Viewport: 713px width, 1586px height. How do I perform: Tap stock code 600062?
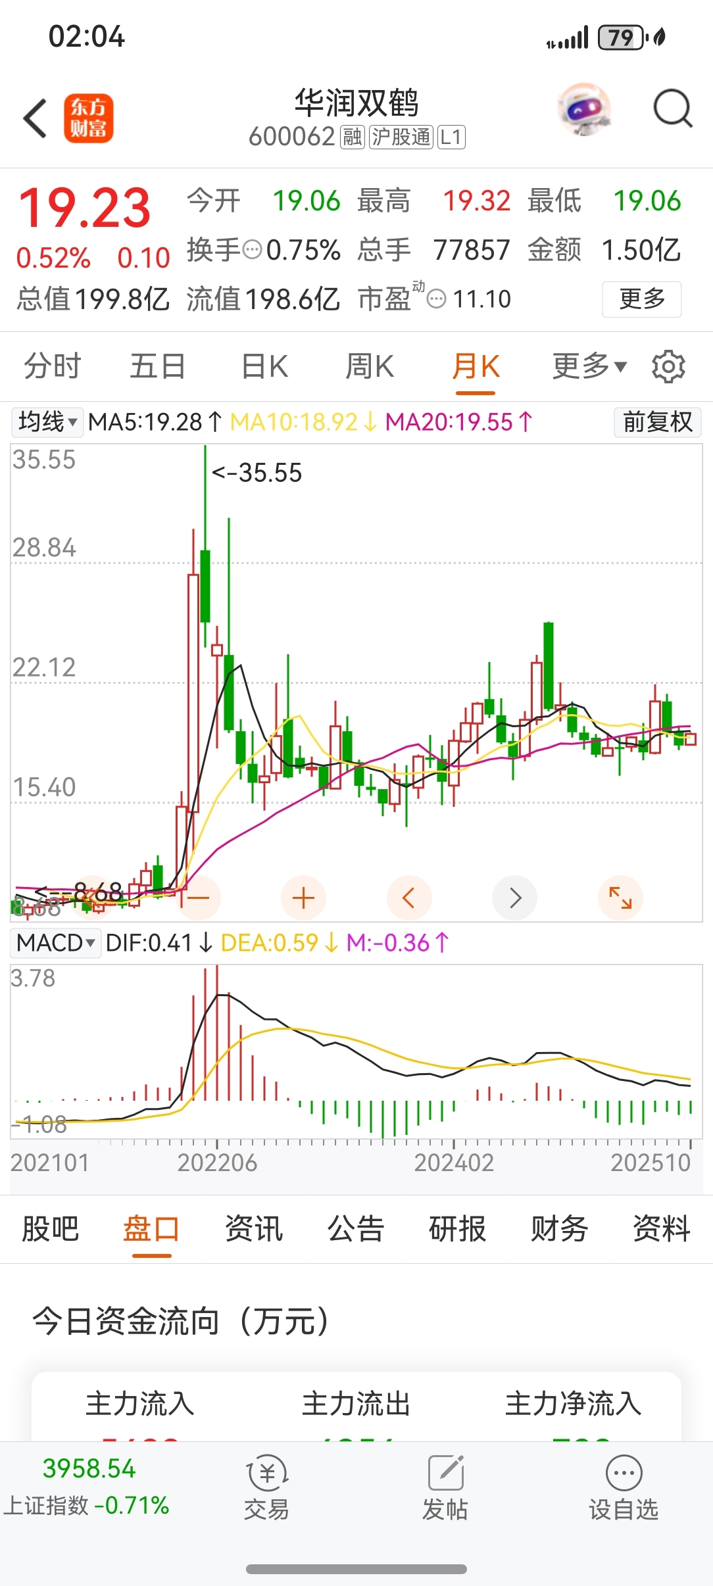(292, 137)
